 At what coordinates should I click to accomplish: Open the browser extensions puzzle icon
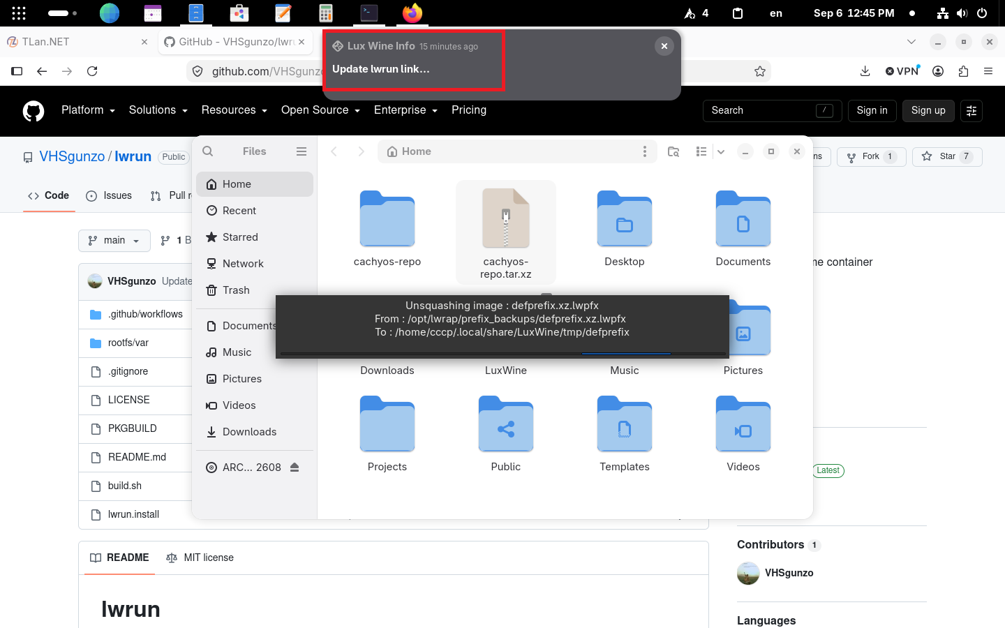pyautogui.click(x=963, y=71)
